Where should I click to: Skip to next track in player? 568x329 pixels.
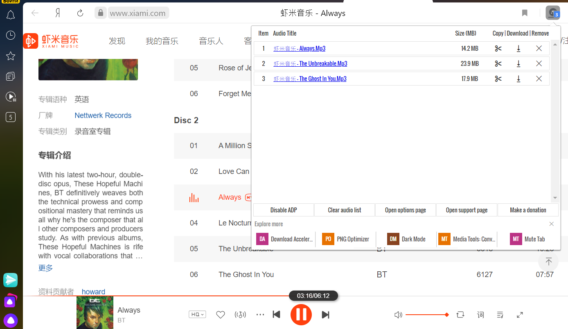tap(325, 314)
